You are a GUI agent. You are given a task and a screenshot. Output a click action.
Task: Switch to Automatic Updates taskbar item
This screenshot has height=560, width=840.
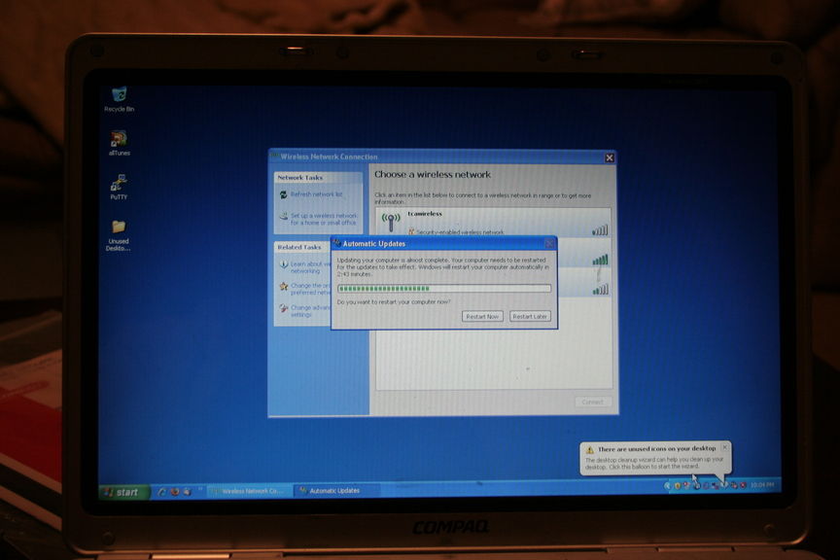point(335,490)
